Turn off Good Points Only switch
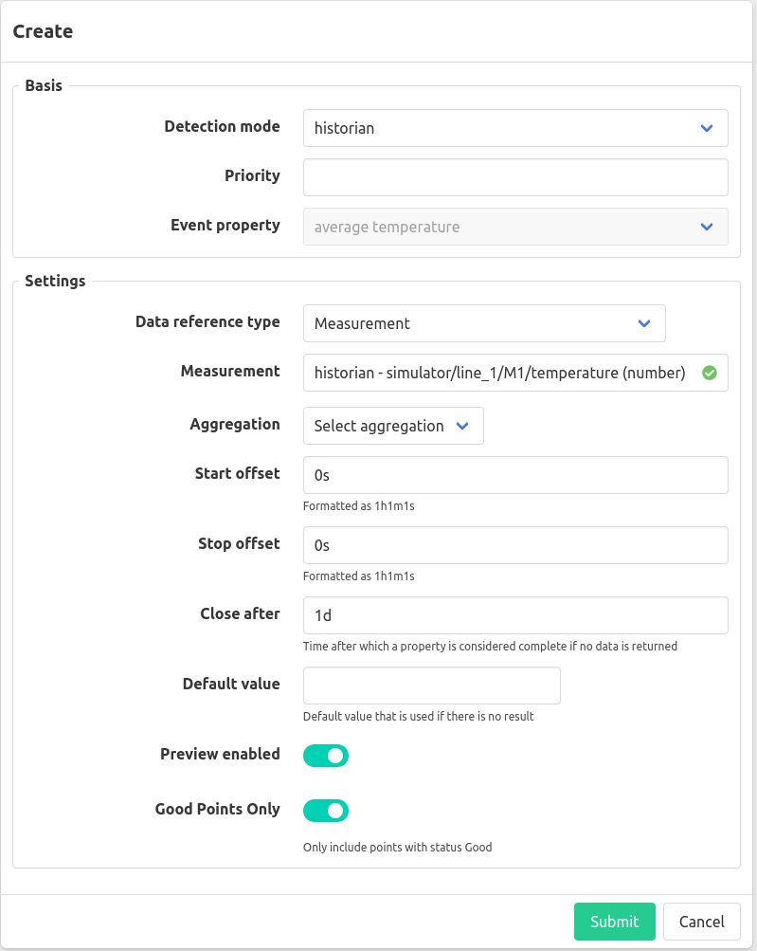The width and height of the screenshot is (757, 951). pos(326,811)
